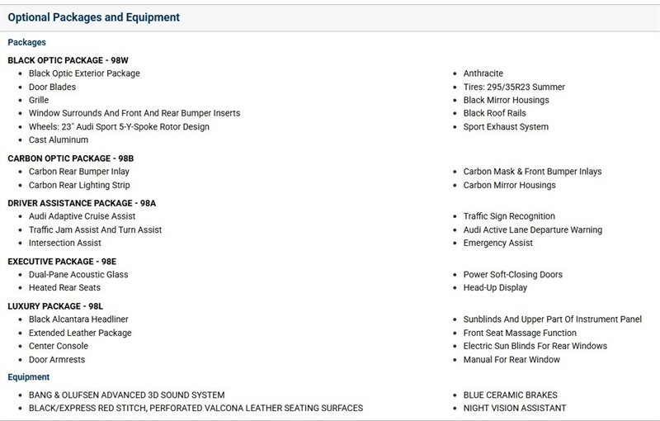Select DRIVER ASSISTANCE PACKAGE - 98A heading
This screenshot has width=660, height=421.
(x=82, y=203)
